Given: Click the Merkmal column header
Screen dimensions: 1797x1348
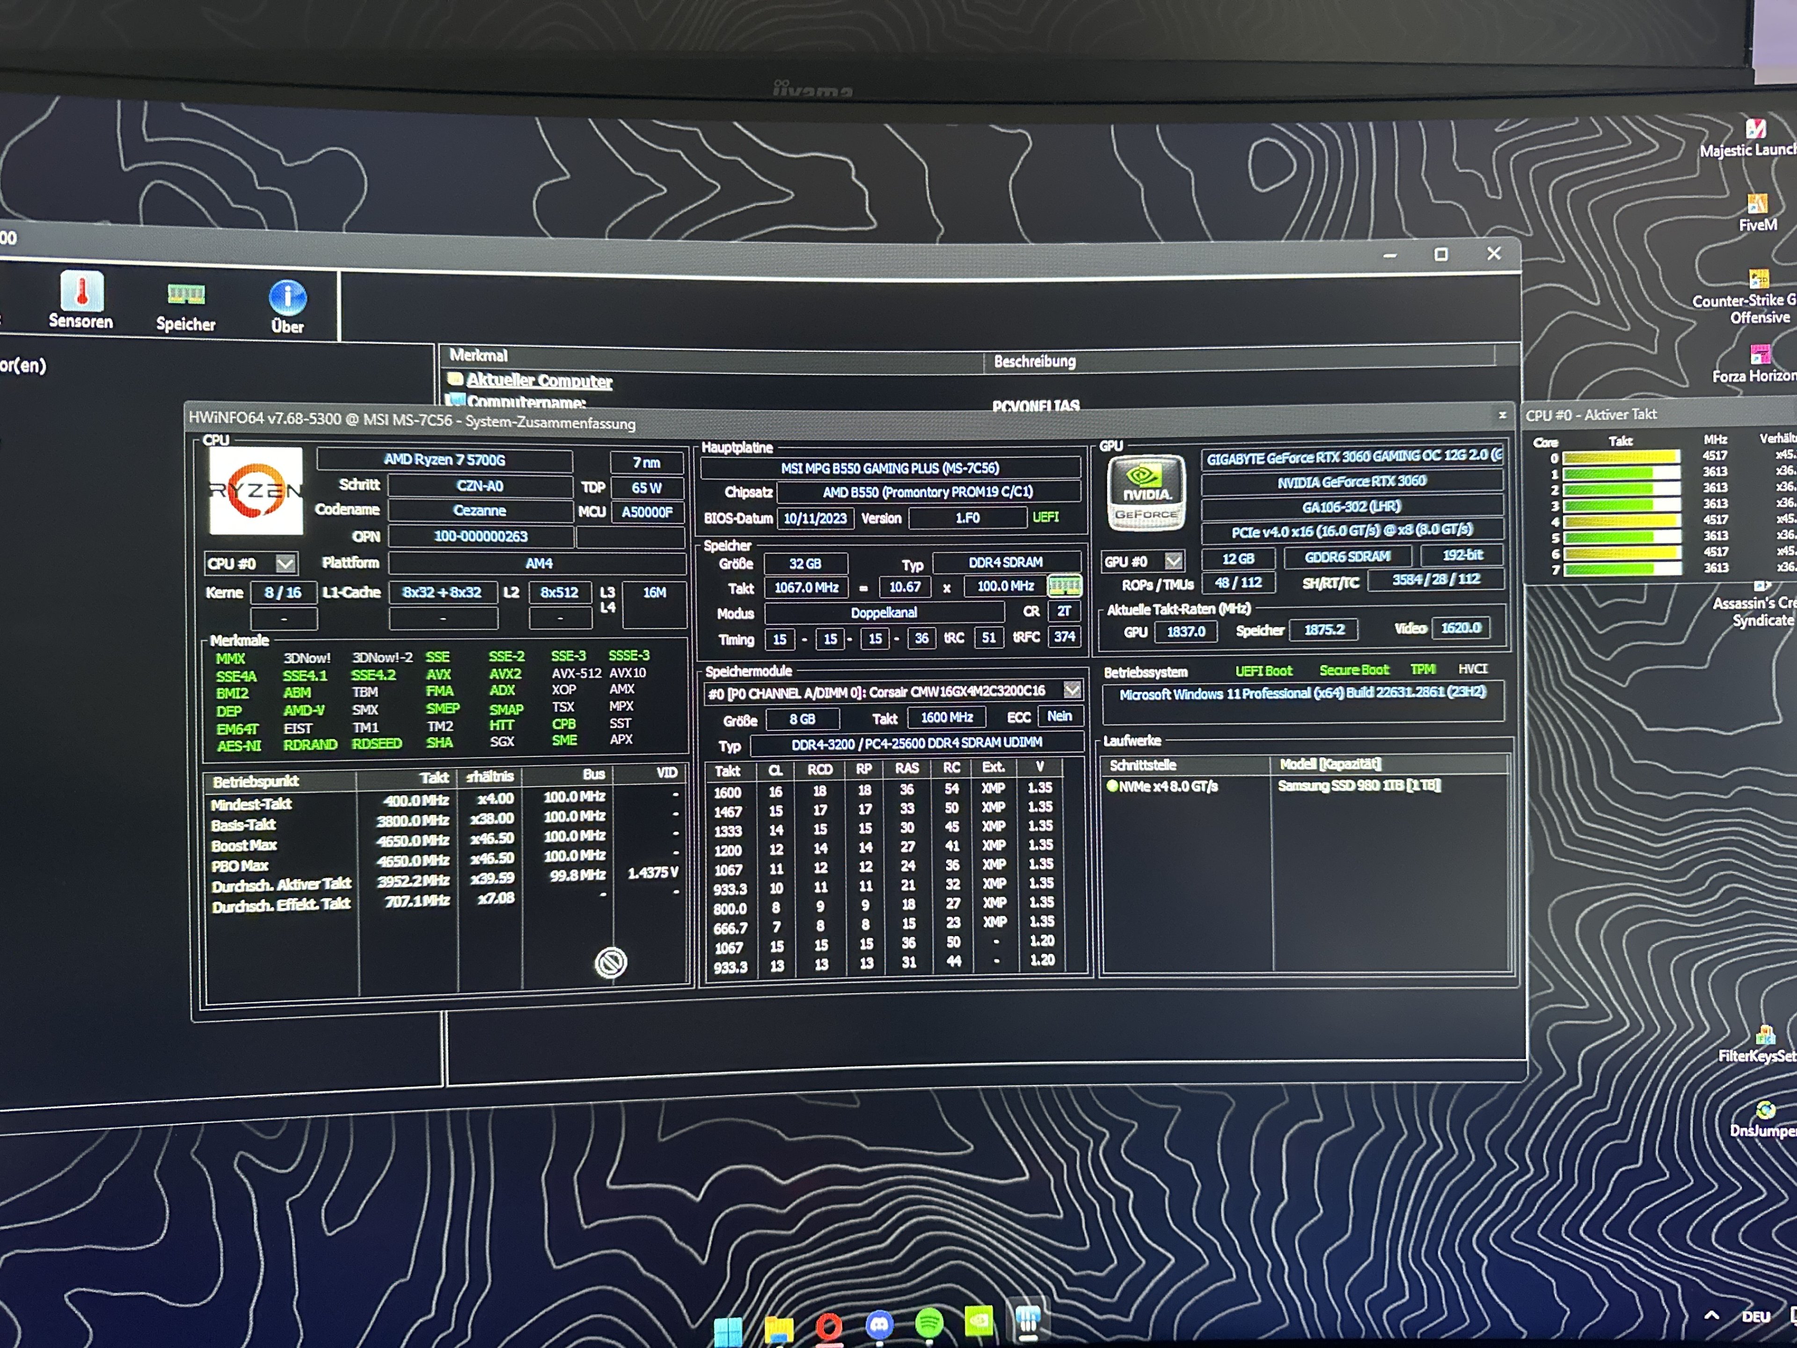Looking at the screenshot, I should [478, 355].
